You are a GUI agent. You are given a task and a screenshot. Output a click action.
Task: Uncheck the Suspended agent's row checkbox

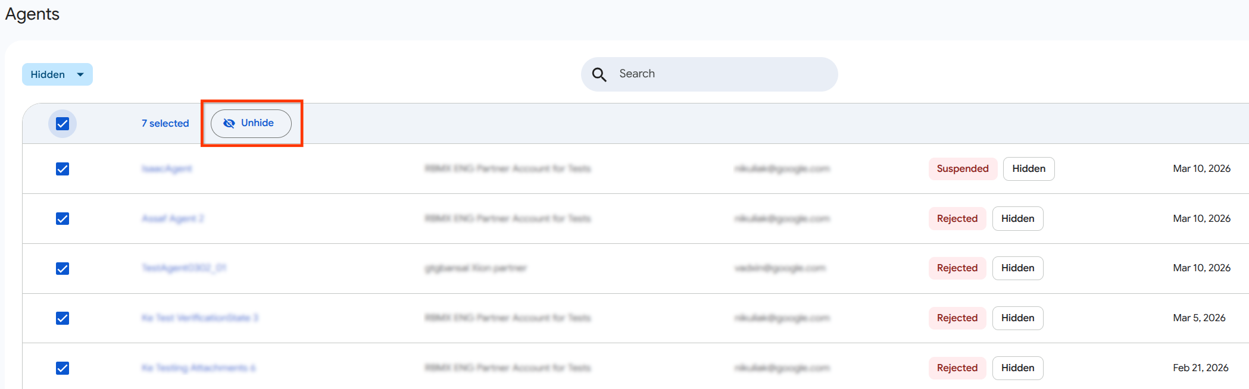tap(63, 169)
